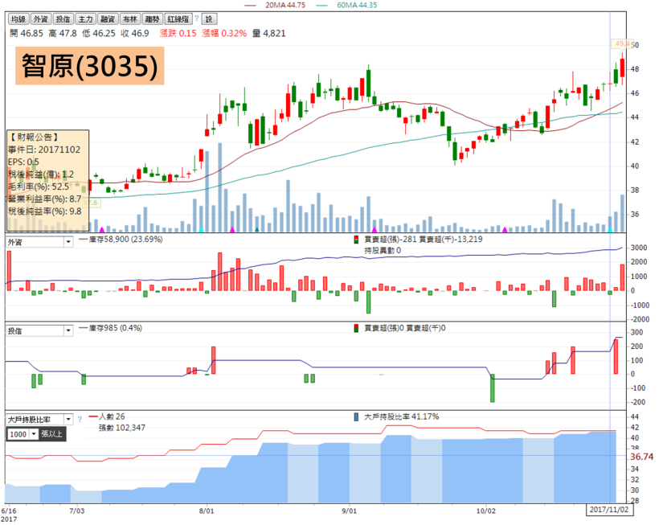
Task: Click the 庫存58,900 (23.69%) label
Action: tap(125, 240)
